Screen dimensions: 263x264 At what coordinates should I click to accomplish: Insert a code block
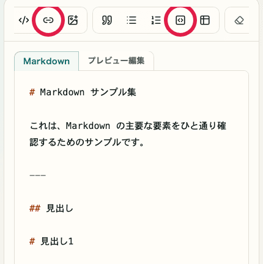180,20
